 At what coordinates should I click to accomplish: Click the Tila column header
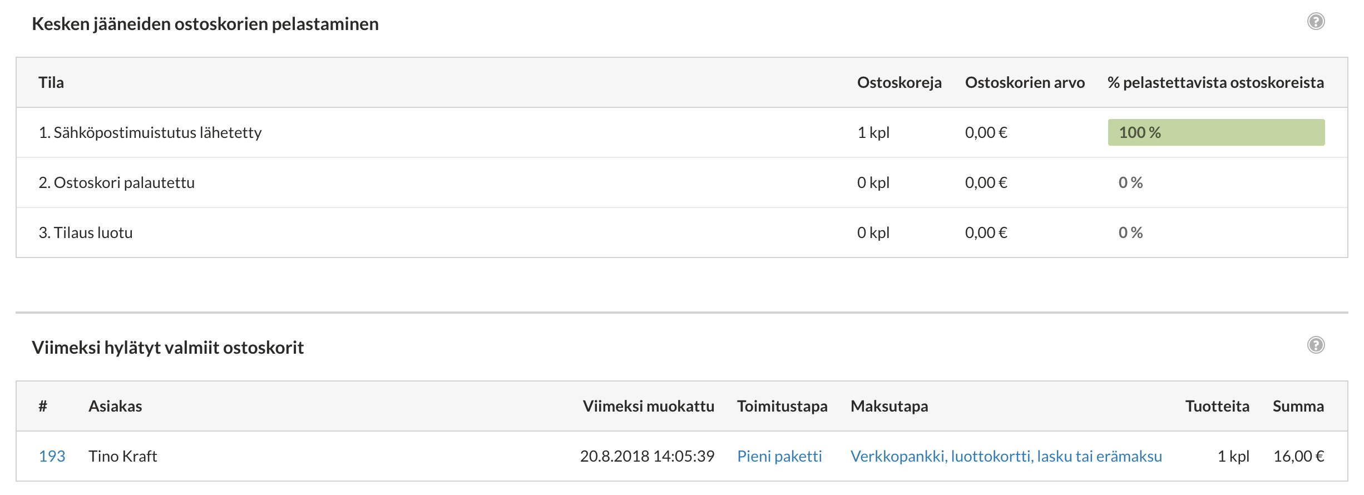click(51, 82)
